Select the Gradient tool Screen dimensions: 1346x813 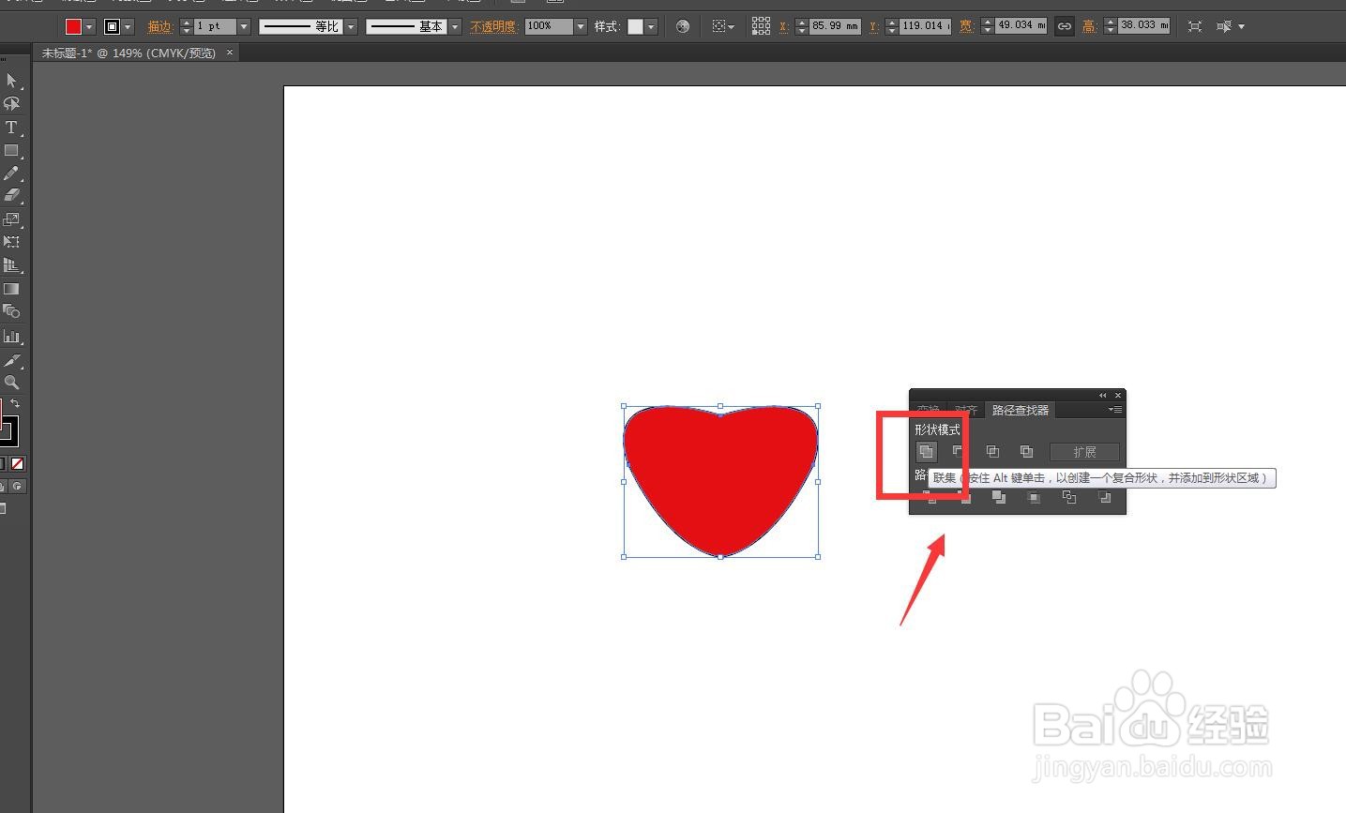(x=11, y=289)
